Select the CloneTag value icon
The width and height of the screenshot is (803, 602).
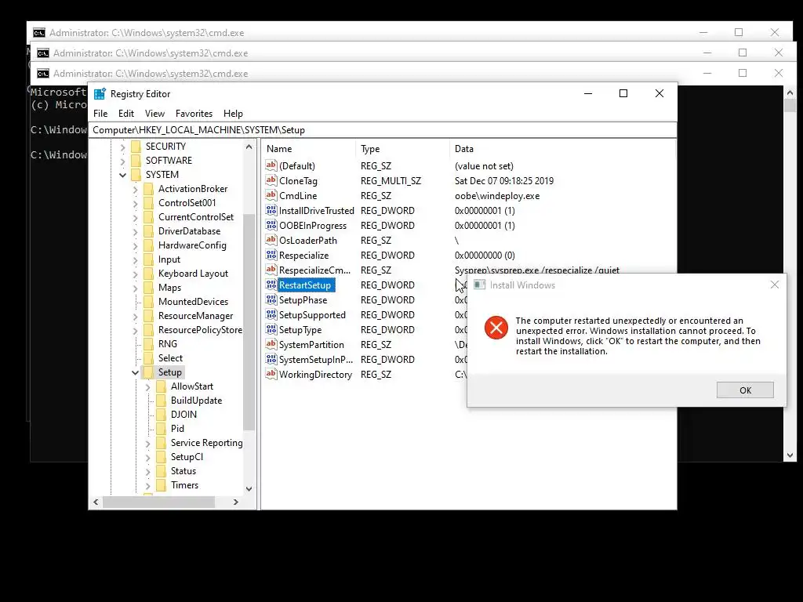click(271, 180)
